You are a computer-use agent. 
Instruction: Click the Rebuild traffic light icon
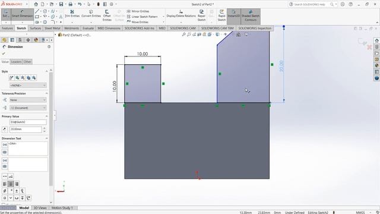[x=98, y=4]
